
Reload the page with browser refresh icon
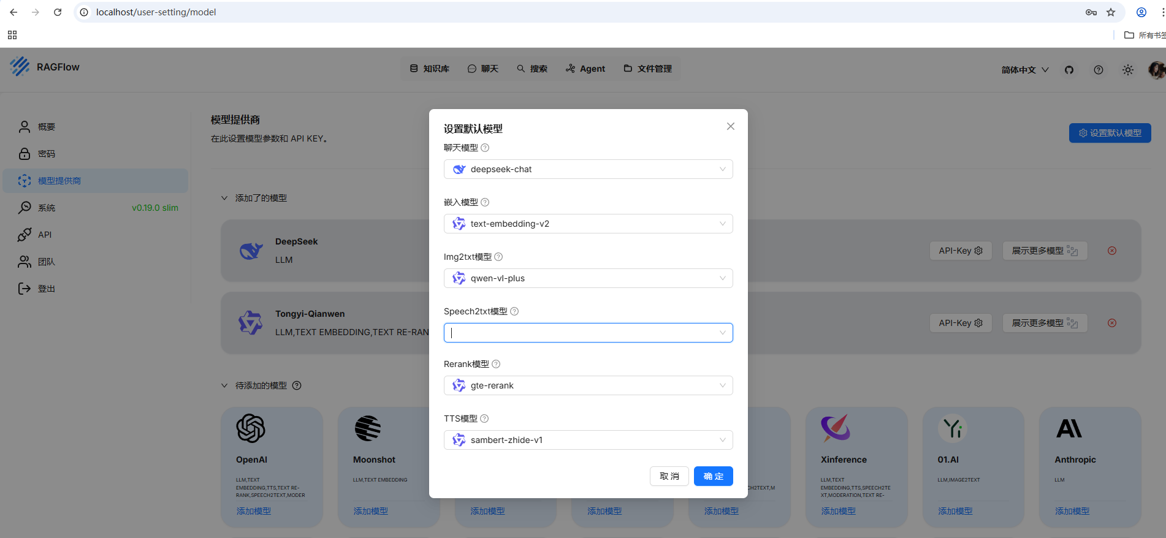58,12
